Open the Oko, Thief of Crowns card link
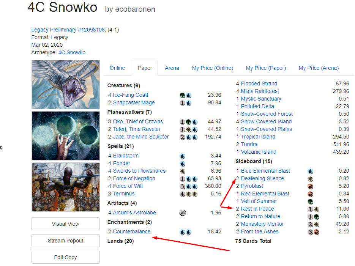The width and height of the screenshot is (355, 266). 138,121
